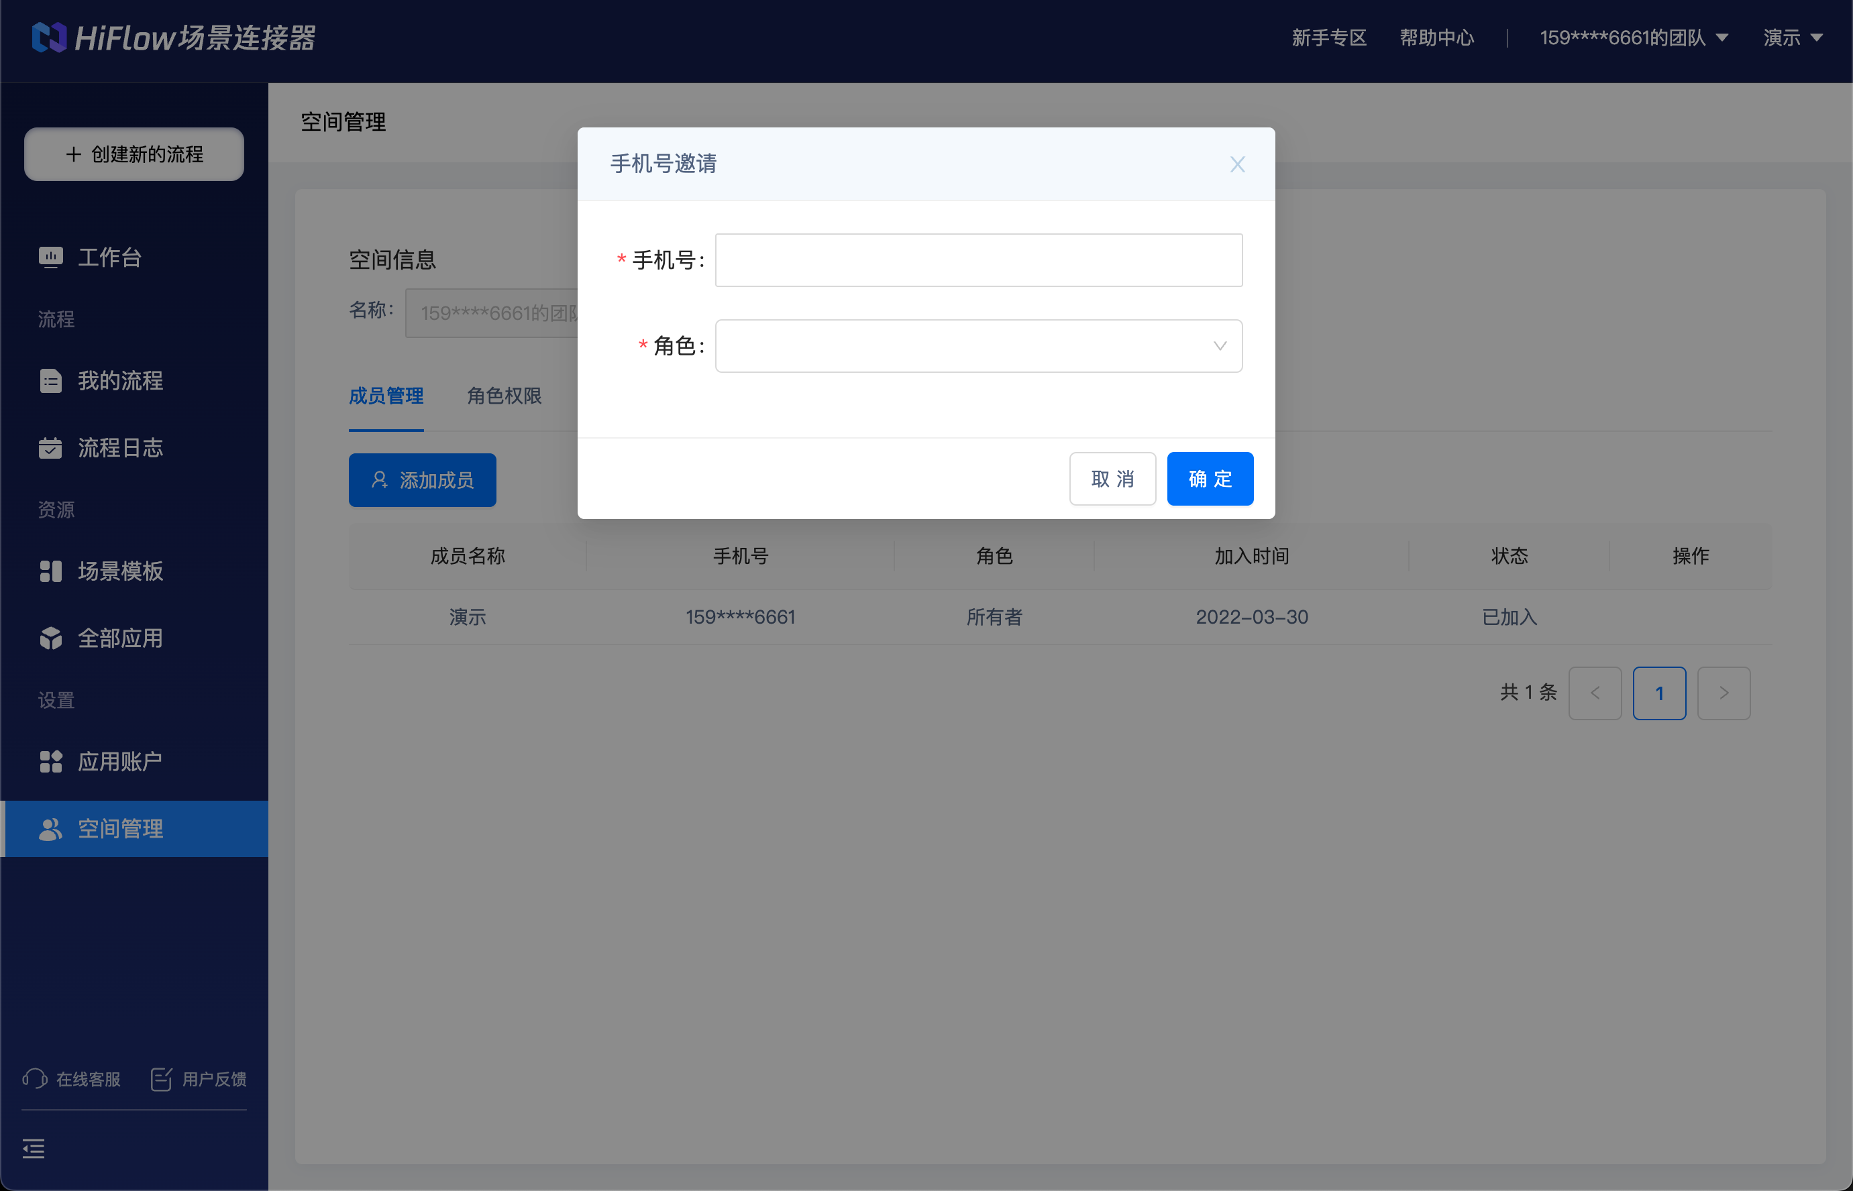This screenshot has height=1191, width=1853.
Task: Click the 已加入 status cell
Action: [x=1510, y=617]
